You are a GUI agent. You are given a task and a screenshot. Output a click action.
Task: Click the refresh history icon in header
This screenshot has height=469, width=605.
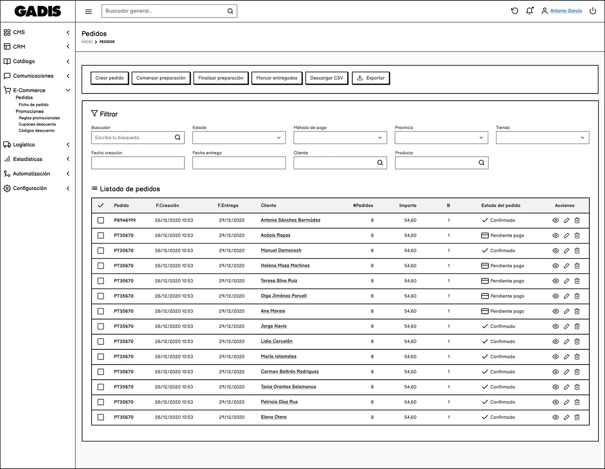point(514,11)
